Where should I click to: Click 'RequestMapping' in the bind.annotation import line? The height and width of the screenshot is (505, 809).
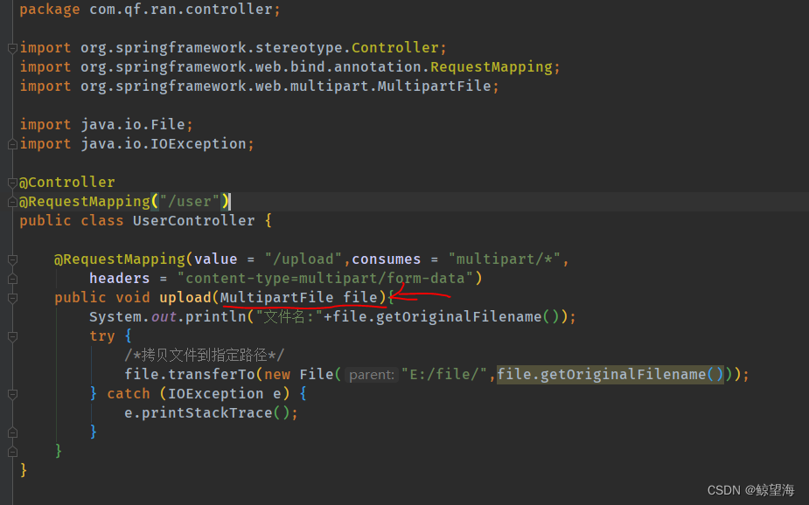point(492,67)
